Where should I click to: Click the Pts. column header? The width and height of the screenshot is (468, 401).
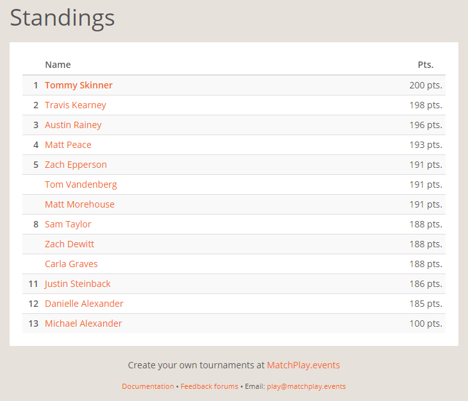click(x=426, y=65)
